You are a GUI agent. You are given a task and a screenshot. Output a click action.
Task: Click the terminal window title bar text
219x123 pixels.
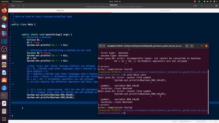(145, 46)
